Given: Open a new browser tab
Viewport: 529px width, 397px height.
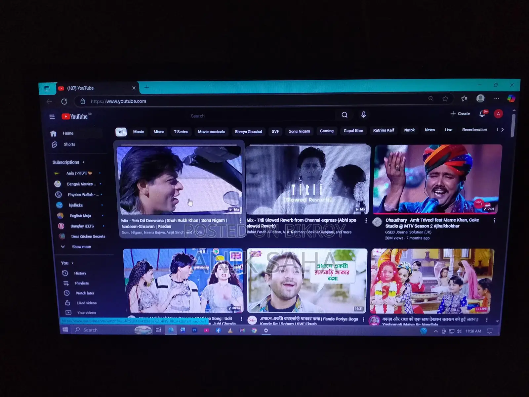Looking at the screenshot, I should point(146,88).
